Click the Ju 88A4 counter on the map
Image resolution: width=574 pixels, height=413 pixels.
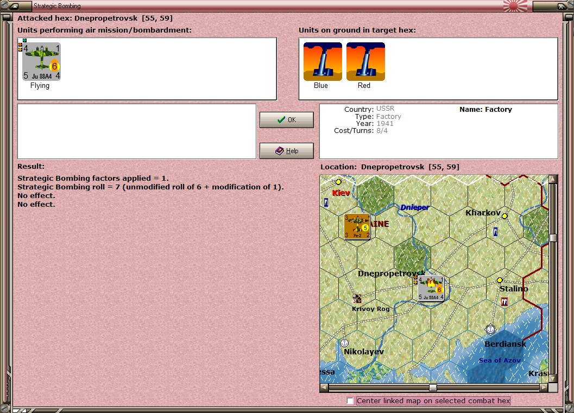pyautogui.click(x=431, y=288)
